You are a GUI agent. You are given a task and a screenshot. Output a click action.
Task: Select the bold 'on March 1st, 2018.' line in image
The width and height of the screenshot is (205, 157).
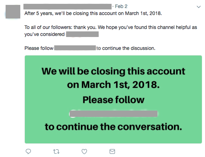[113, 85]
